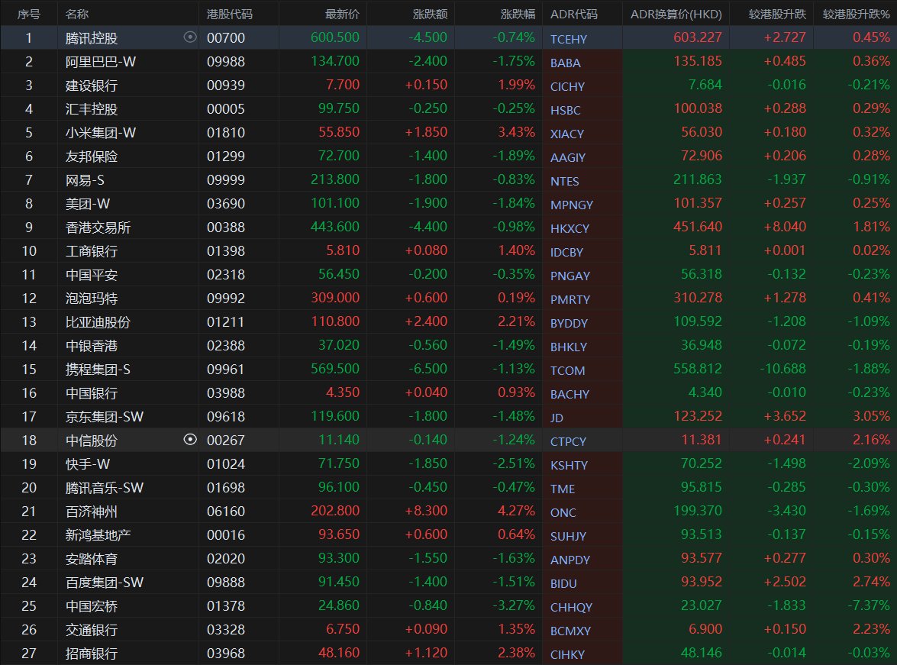Select the 阿里巴巴-W stock name
The height and width of the screenshot is (665, 897).
click(101, 61)
